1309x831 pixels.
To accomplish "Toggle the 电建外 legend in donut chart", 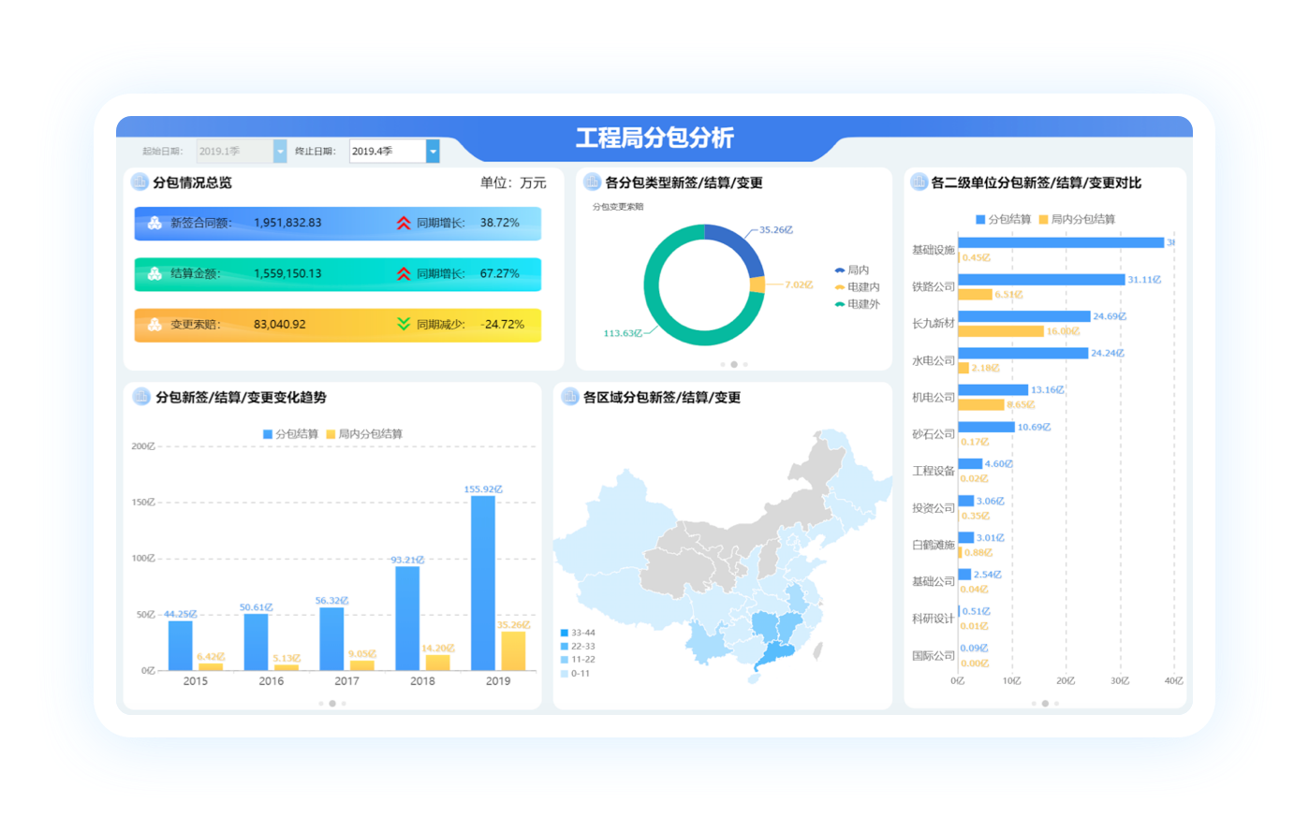I will point(841,304).
